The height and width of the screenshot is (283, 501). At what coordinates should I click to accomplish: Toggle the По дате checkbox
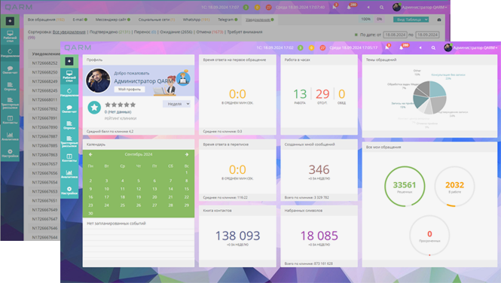[356, 35]
